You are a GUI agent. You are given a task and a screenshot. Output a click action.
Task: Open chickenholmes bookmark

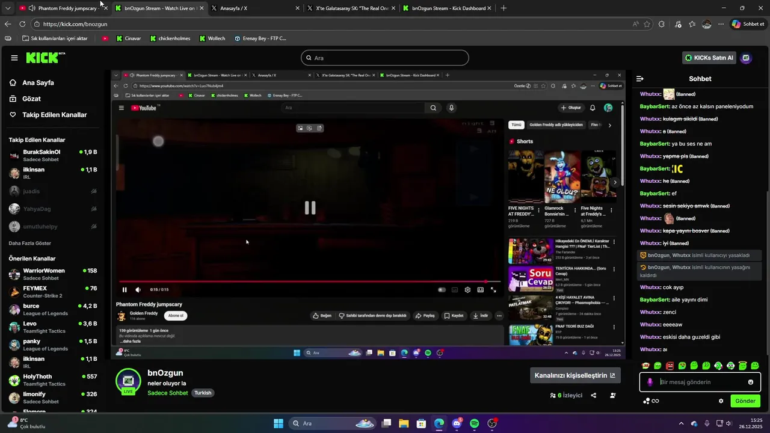pyautogui.click(x=170, y=38)
